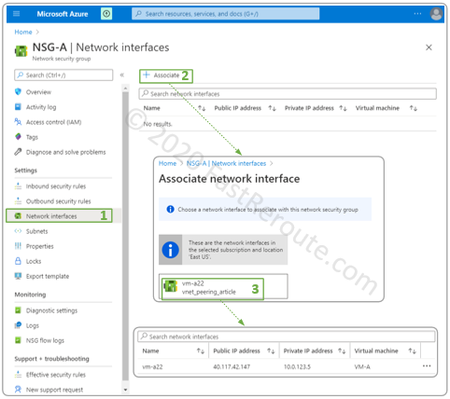
Task: Open NSG flow logs page
Action: point(45,340)
